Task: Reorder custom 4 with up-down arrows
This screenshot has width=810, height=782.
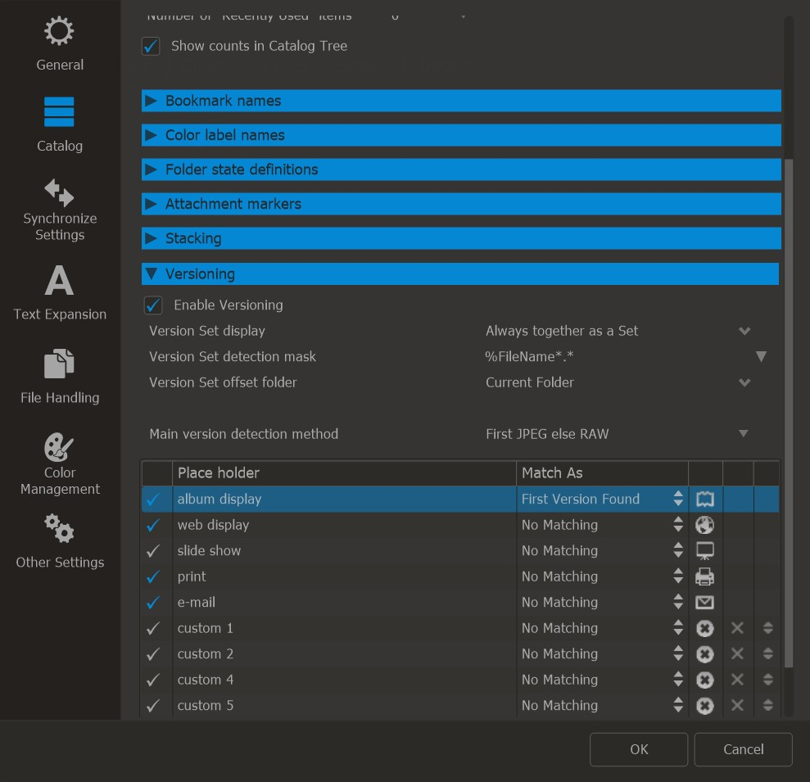Action: [767, 680]
